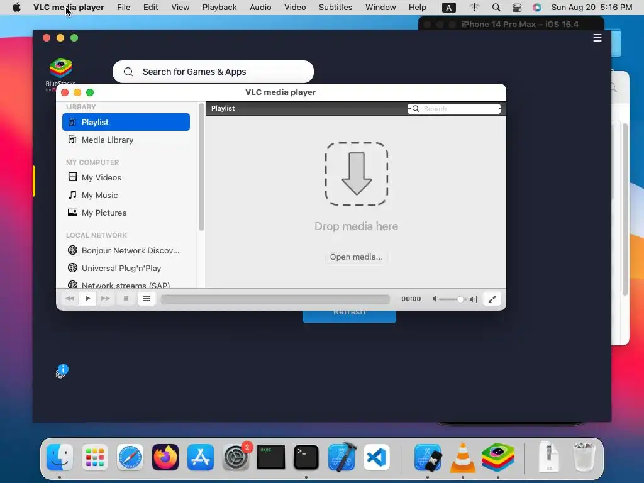Set volume to maximum via loud speaker icon
This screenshot has width=644, height=483.
pos(473,299)
